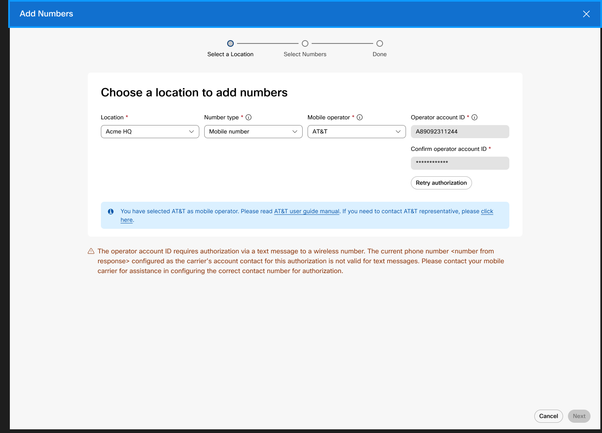Click the Mobile operator info icon
Viewport: 602px width, 433px height.
360,117
